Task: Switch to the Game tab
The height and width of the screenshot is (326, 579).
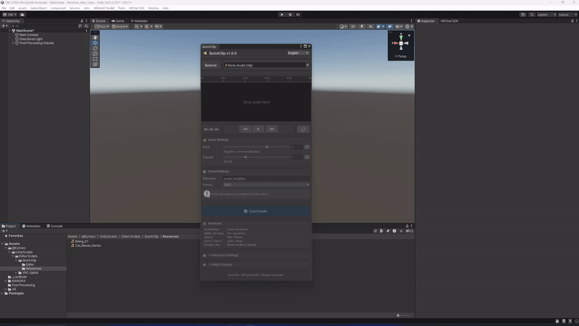Action: pos(118,21)
